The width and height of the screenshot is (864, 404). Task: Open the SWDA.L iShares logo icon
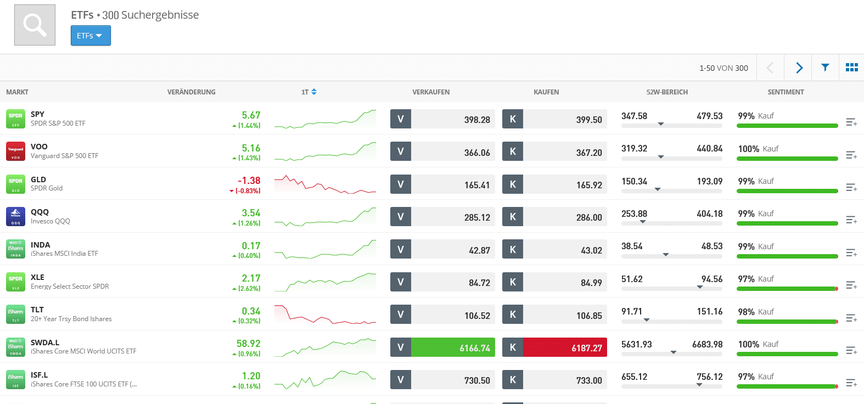pyautogui.click(x=15, y=347)
